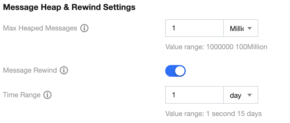290x123 pixels.
Task: Click arrow of Time Range unit selector
Action: point(250,95)
